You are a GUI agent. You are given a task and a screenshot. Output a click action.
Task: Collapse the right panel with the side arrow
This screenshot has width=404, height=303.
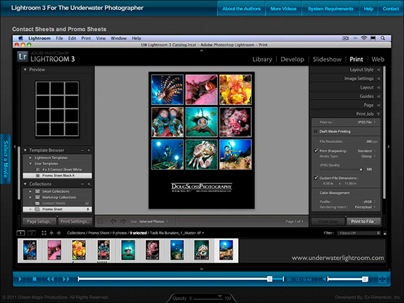(388, 147)
